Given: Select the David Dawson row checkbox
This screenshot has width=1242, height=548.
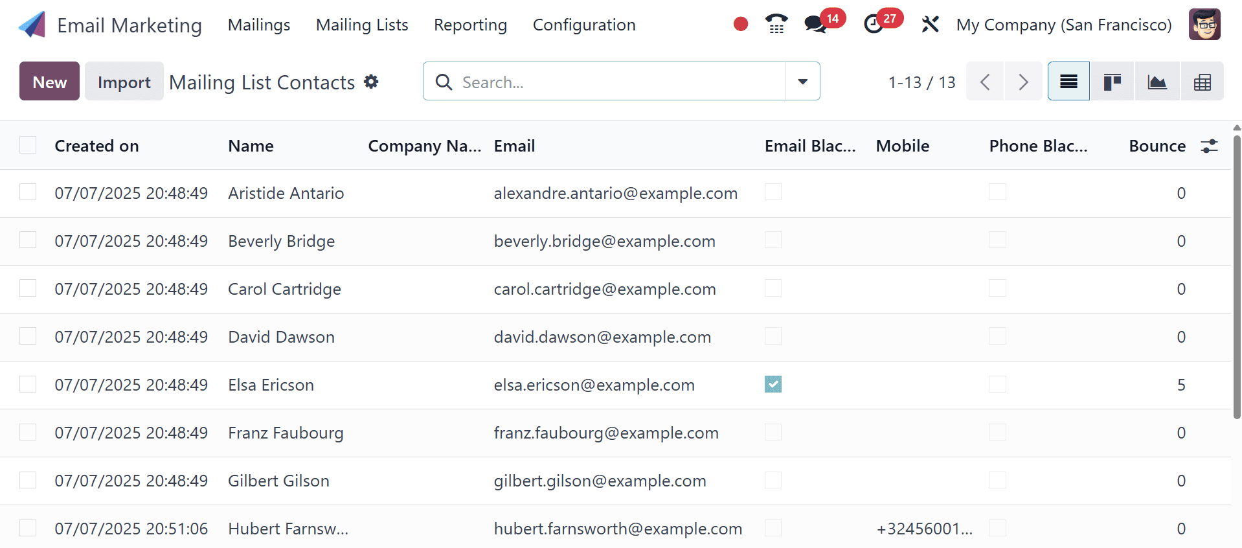Looking at the screenshot, I should [28, 336].
